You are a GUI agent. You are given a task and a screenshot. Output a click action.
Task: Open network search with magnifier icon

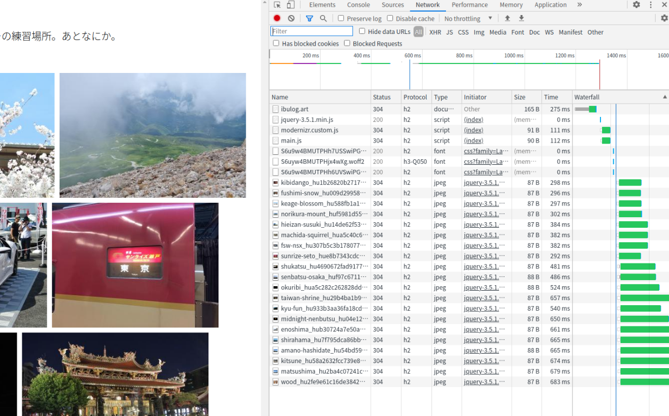coord(323,18)
